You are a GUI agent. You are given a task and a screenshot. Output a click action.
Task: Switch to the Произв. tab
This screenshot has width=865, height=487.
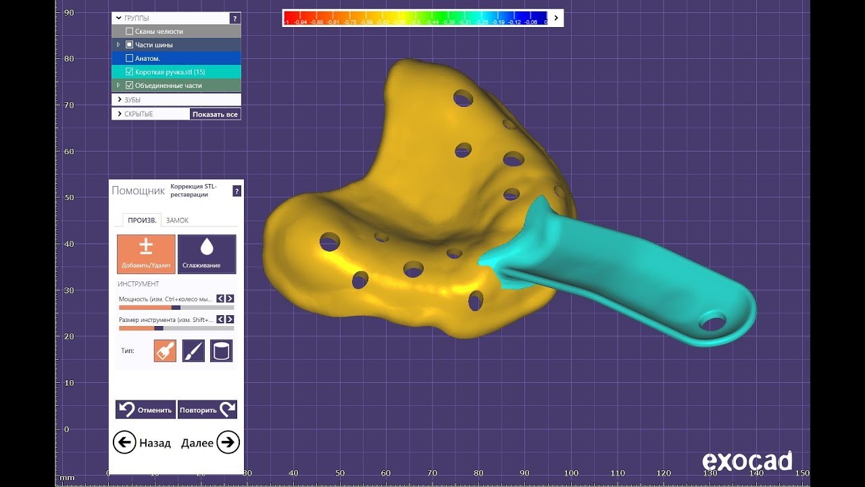(x=142, y=220)
